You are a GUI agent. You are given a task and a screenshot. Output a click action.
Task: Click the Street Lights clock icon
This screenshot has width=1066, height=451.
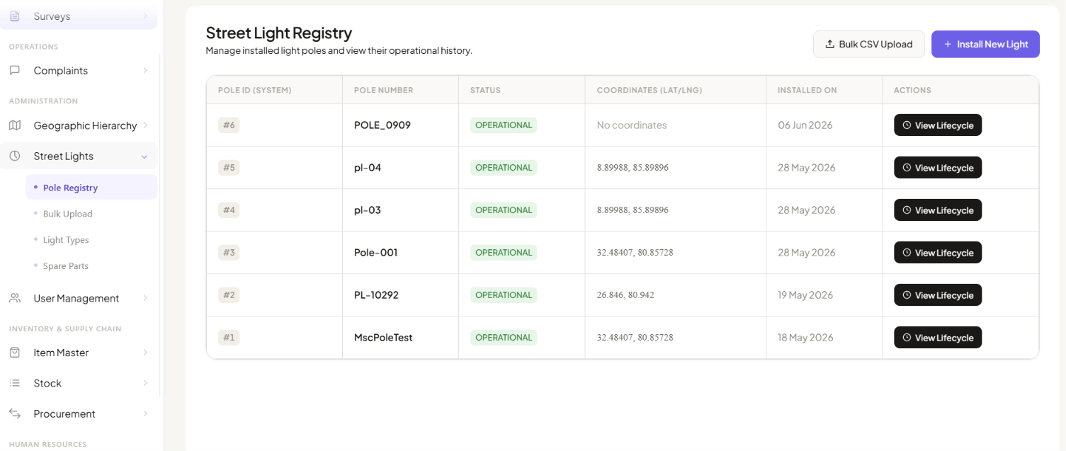tap(15, 156)
